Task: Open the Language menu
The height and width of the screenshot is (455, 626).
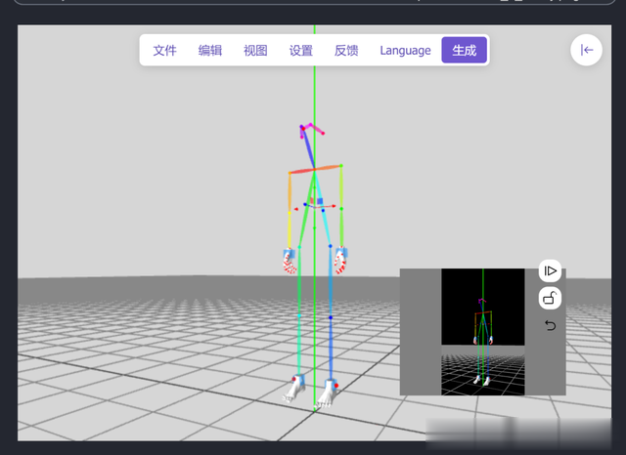Action: click(405, 50)
